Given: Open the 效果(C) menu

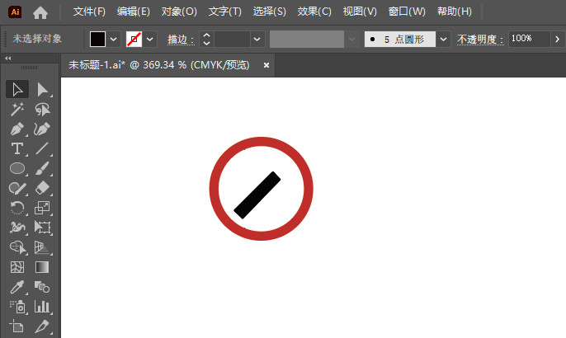Looking at the screenshot, I should [314, 12].
